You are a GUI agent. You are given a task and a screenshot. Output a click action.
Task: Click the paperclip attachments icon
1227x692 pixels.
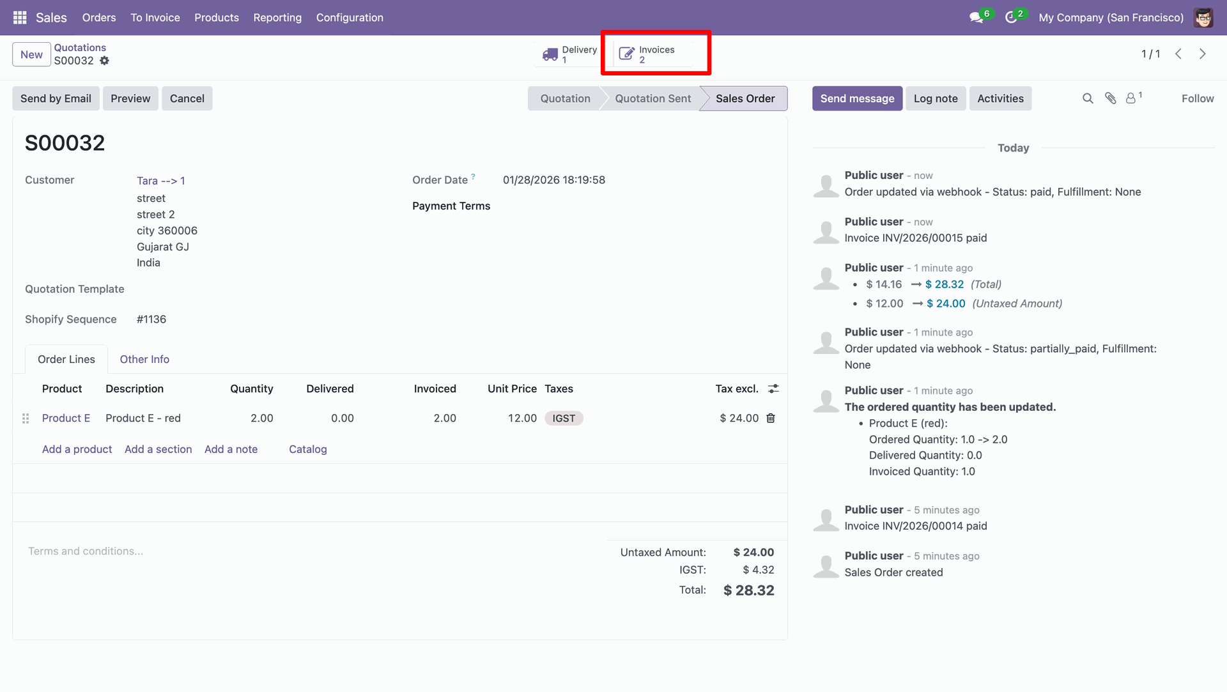tap(1111, 98)
